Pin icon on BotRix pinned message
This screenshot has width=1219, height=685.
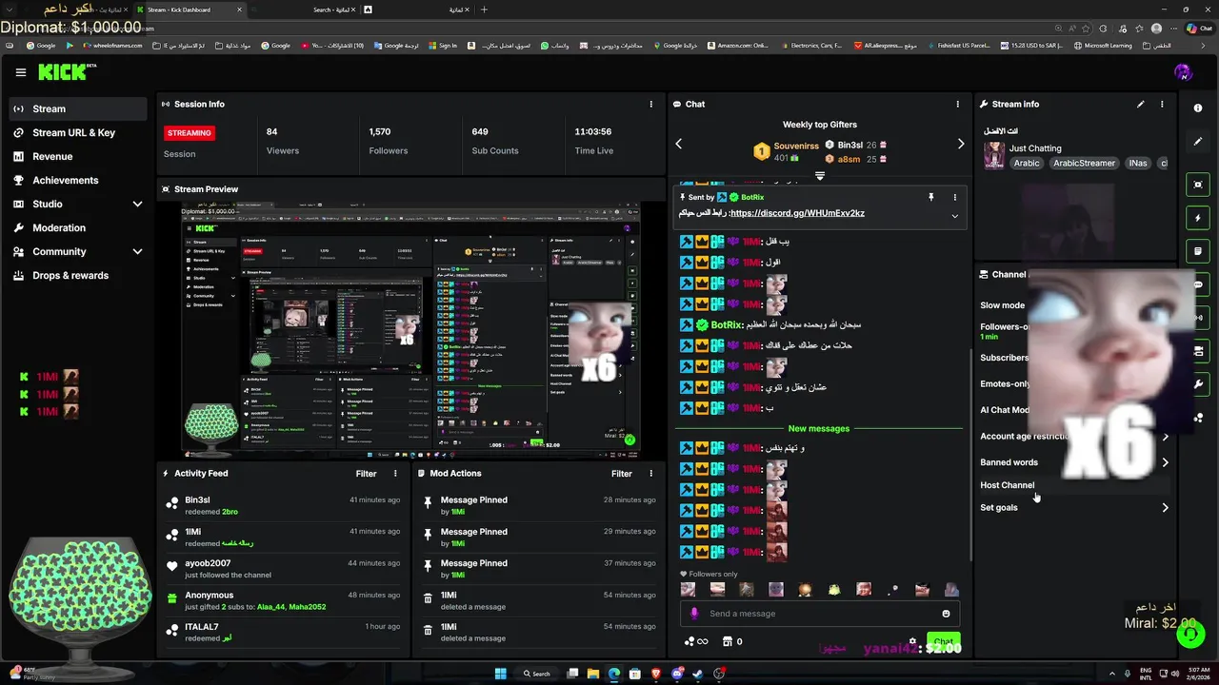[930, 197]
